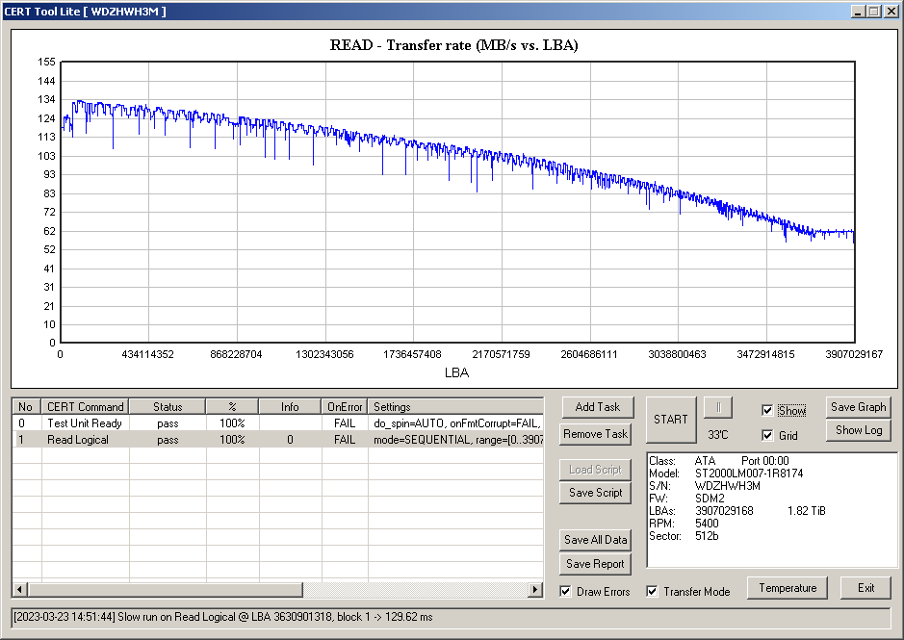The height and width of the screenshot is (640, 904).
Task: Open the Temperature view
Action: pos(788,588)
